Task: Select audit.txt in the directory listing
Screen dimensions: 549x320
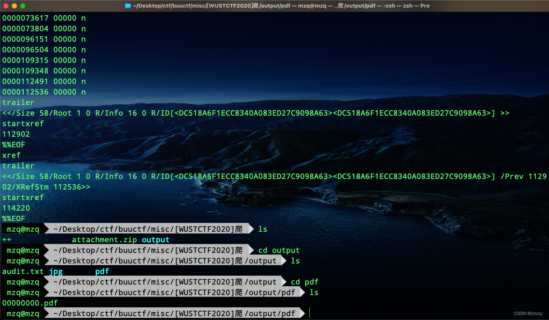Action: 23,271
